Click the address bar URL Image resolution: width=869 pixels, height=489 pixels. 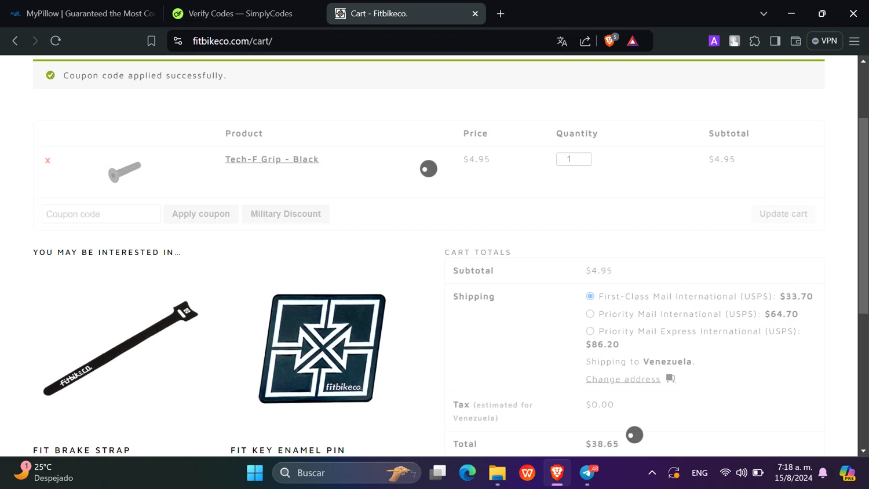pyautogui.click(x=232, y=41)
